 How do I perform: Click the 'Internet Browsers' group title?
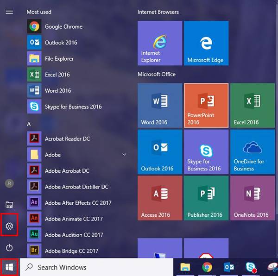[x=158, y=12]
